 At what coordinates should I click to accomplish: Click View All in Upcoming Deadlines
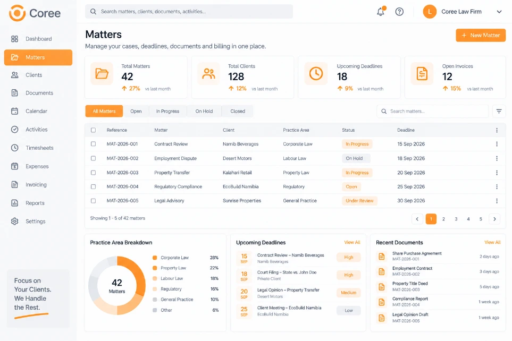(352, 242)
